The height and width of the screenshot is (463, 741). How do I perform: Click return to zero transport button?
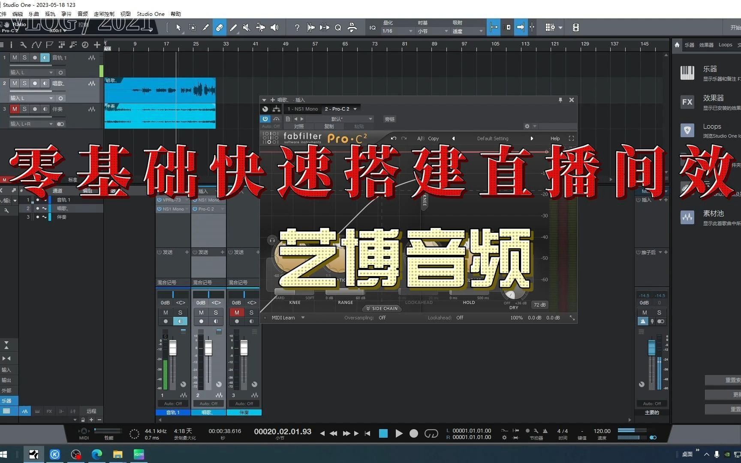point(367,433)
